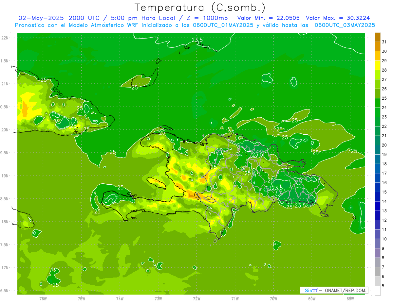Click the northernmost 23.5 contour label
Screen dimensions: 393x303
point(197,40)
